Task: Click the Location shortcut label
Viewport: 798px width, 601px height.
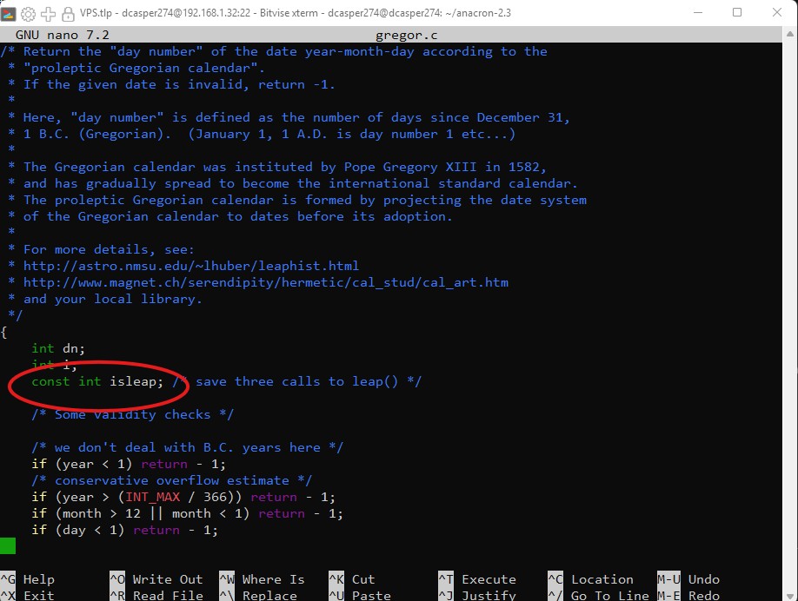Action: point(602,579)
